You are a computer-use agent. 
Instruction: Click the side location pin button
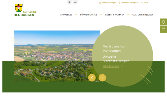tap(163, 22)
